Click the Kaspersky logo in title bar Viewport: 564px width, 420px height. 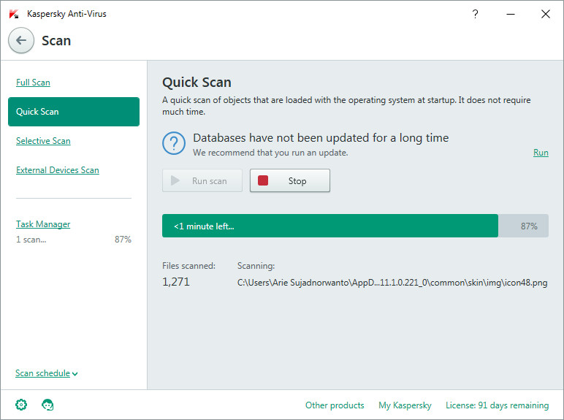coord(14,14)
